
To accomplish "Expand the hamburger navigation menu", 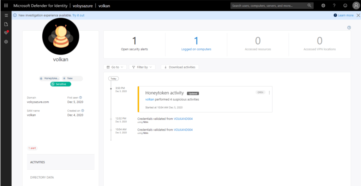I will pyautogui.click(x=6, y=16).
